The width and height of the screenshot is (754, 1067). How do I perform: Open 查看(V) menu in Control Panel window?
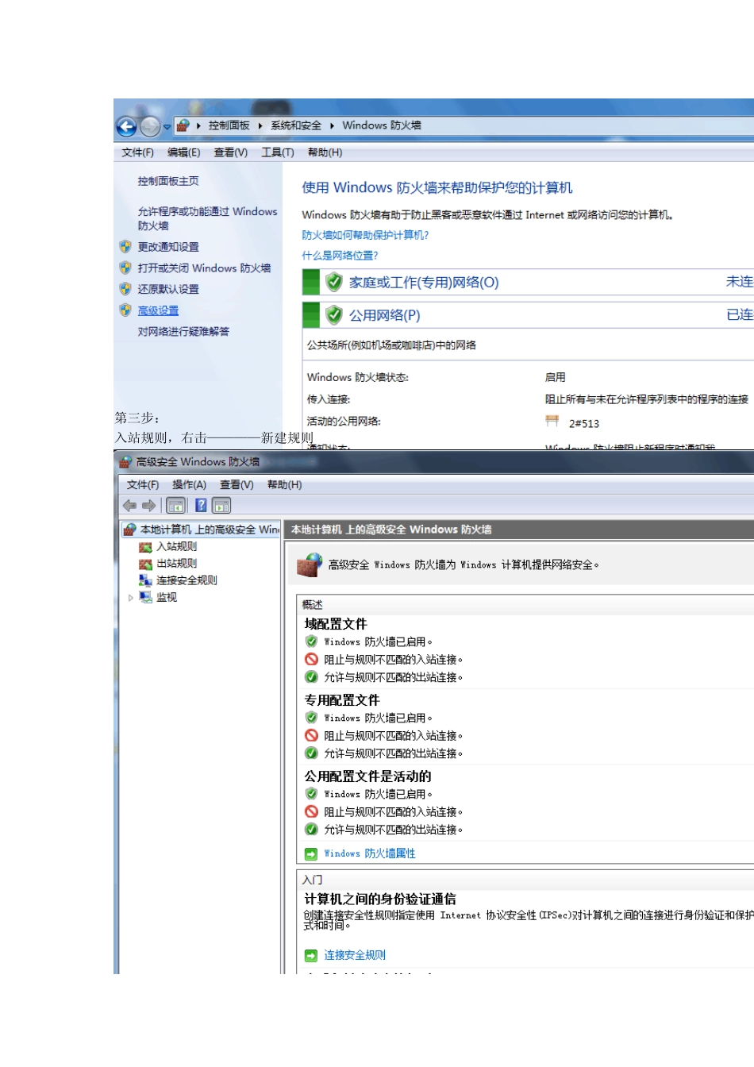[x=230, y=152]
